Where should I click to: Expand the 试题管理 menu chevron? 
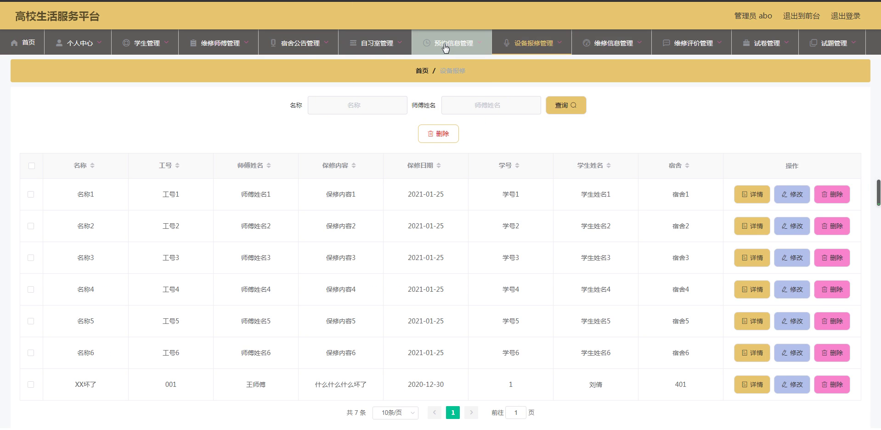pyautogui.click(x=853, y=42)
